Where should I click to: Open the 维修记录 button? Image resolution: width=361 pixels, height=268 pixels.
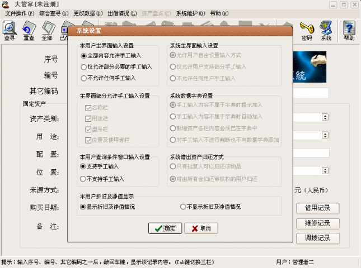[x=318, y=223]
